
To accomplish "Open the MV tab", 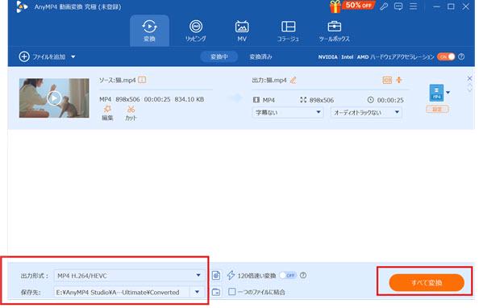I will 242,31.
